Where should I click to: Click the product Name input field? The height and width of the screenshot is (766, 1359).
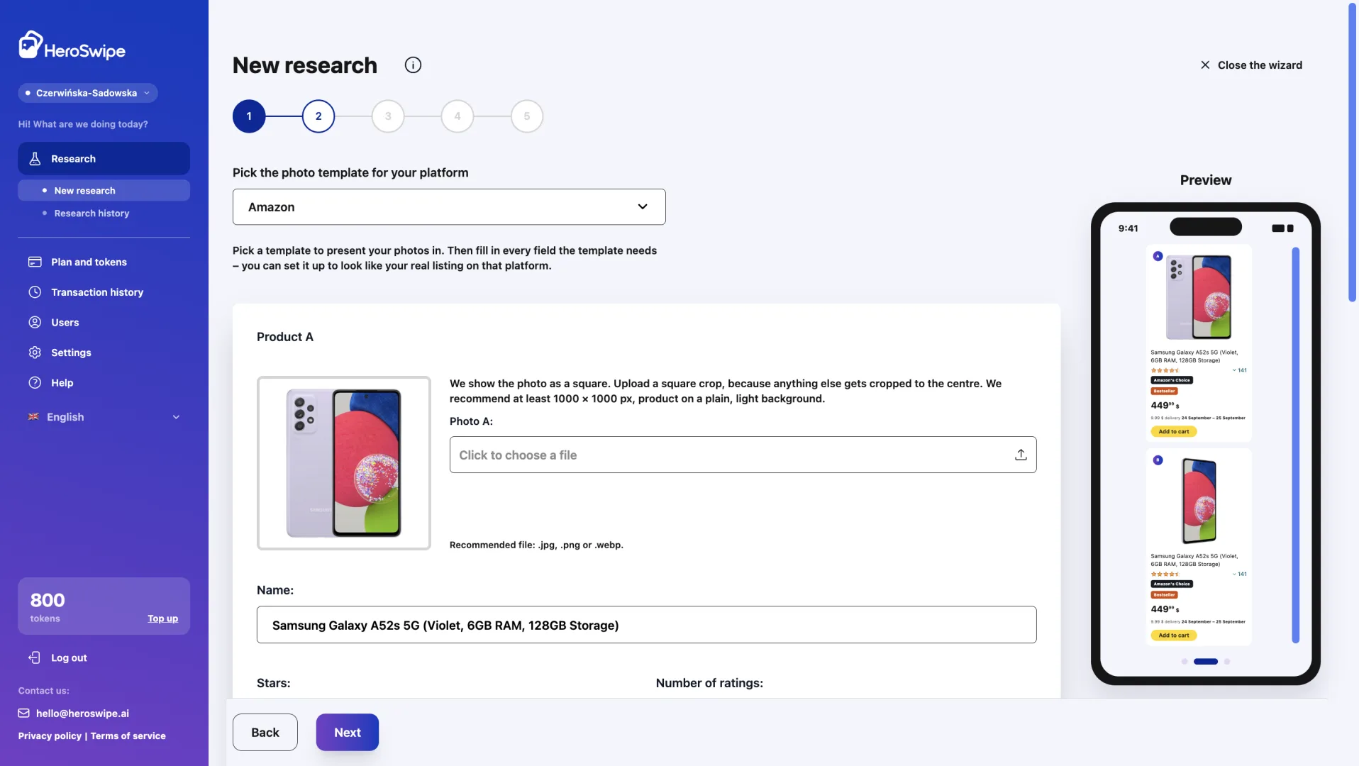646,625
